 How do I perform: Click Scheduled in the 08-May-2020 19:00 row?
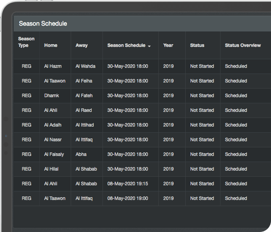[x=236, y=198]
